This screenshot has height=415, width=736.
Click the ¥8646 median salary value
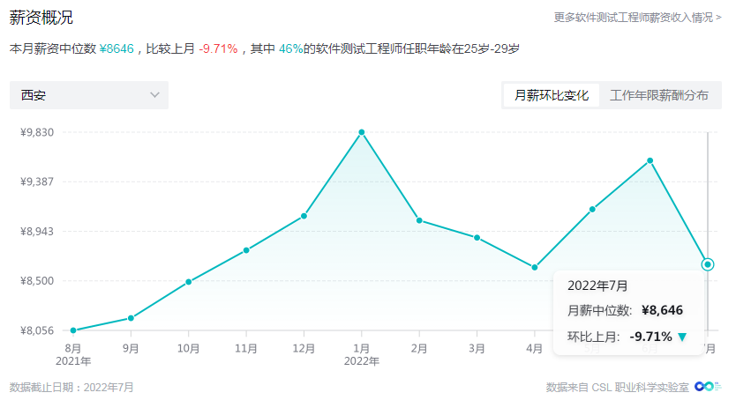[x=116, y=48]
